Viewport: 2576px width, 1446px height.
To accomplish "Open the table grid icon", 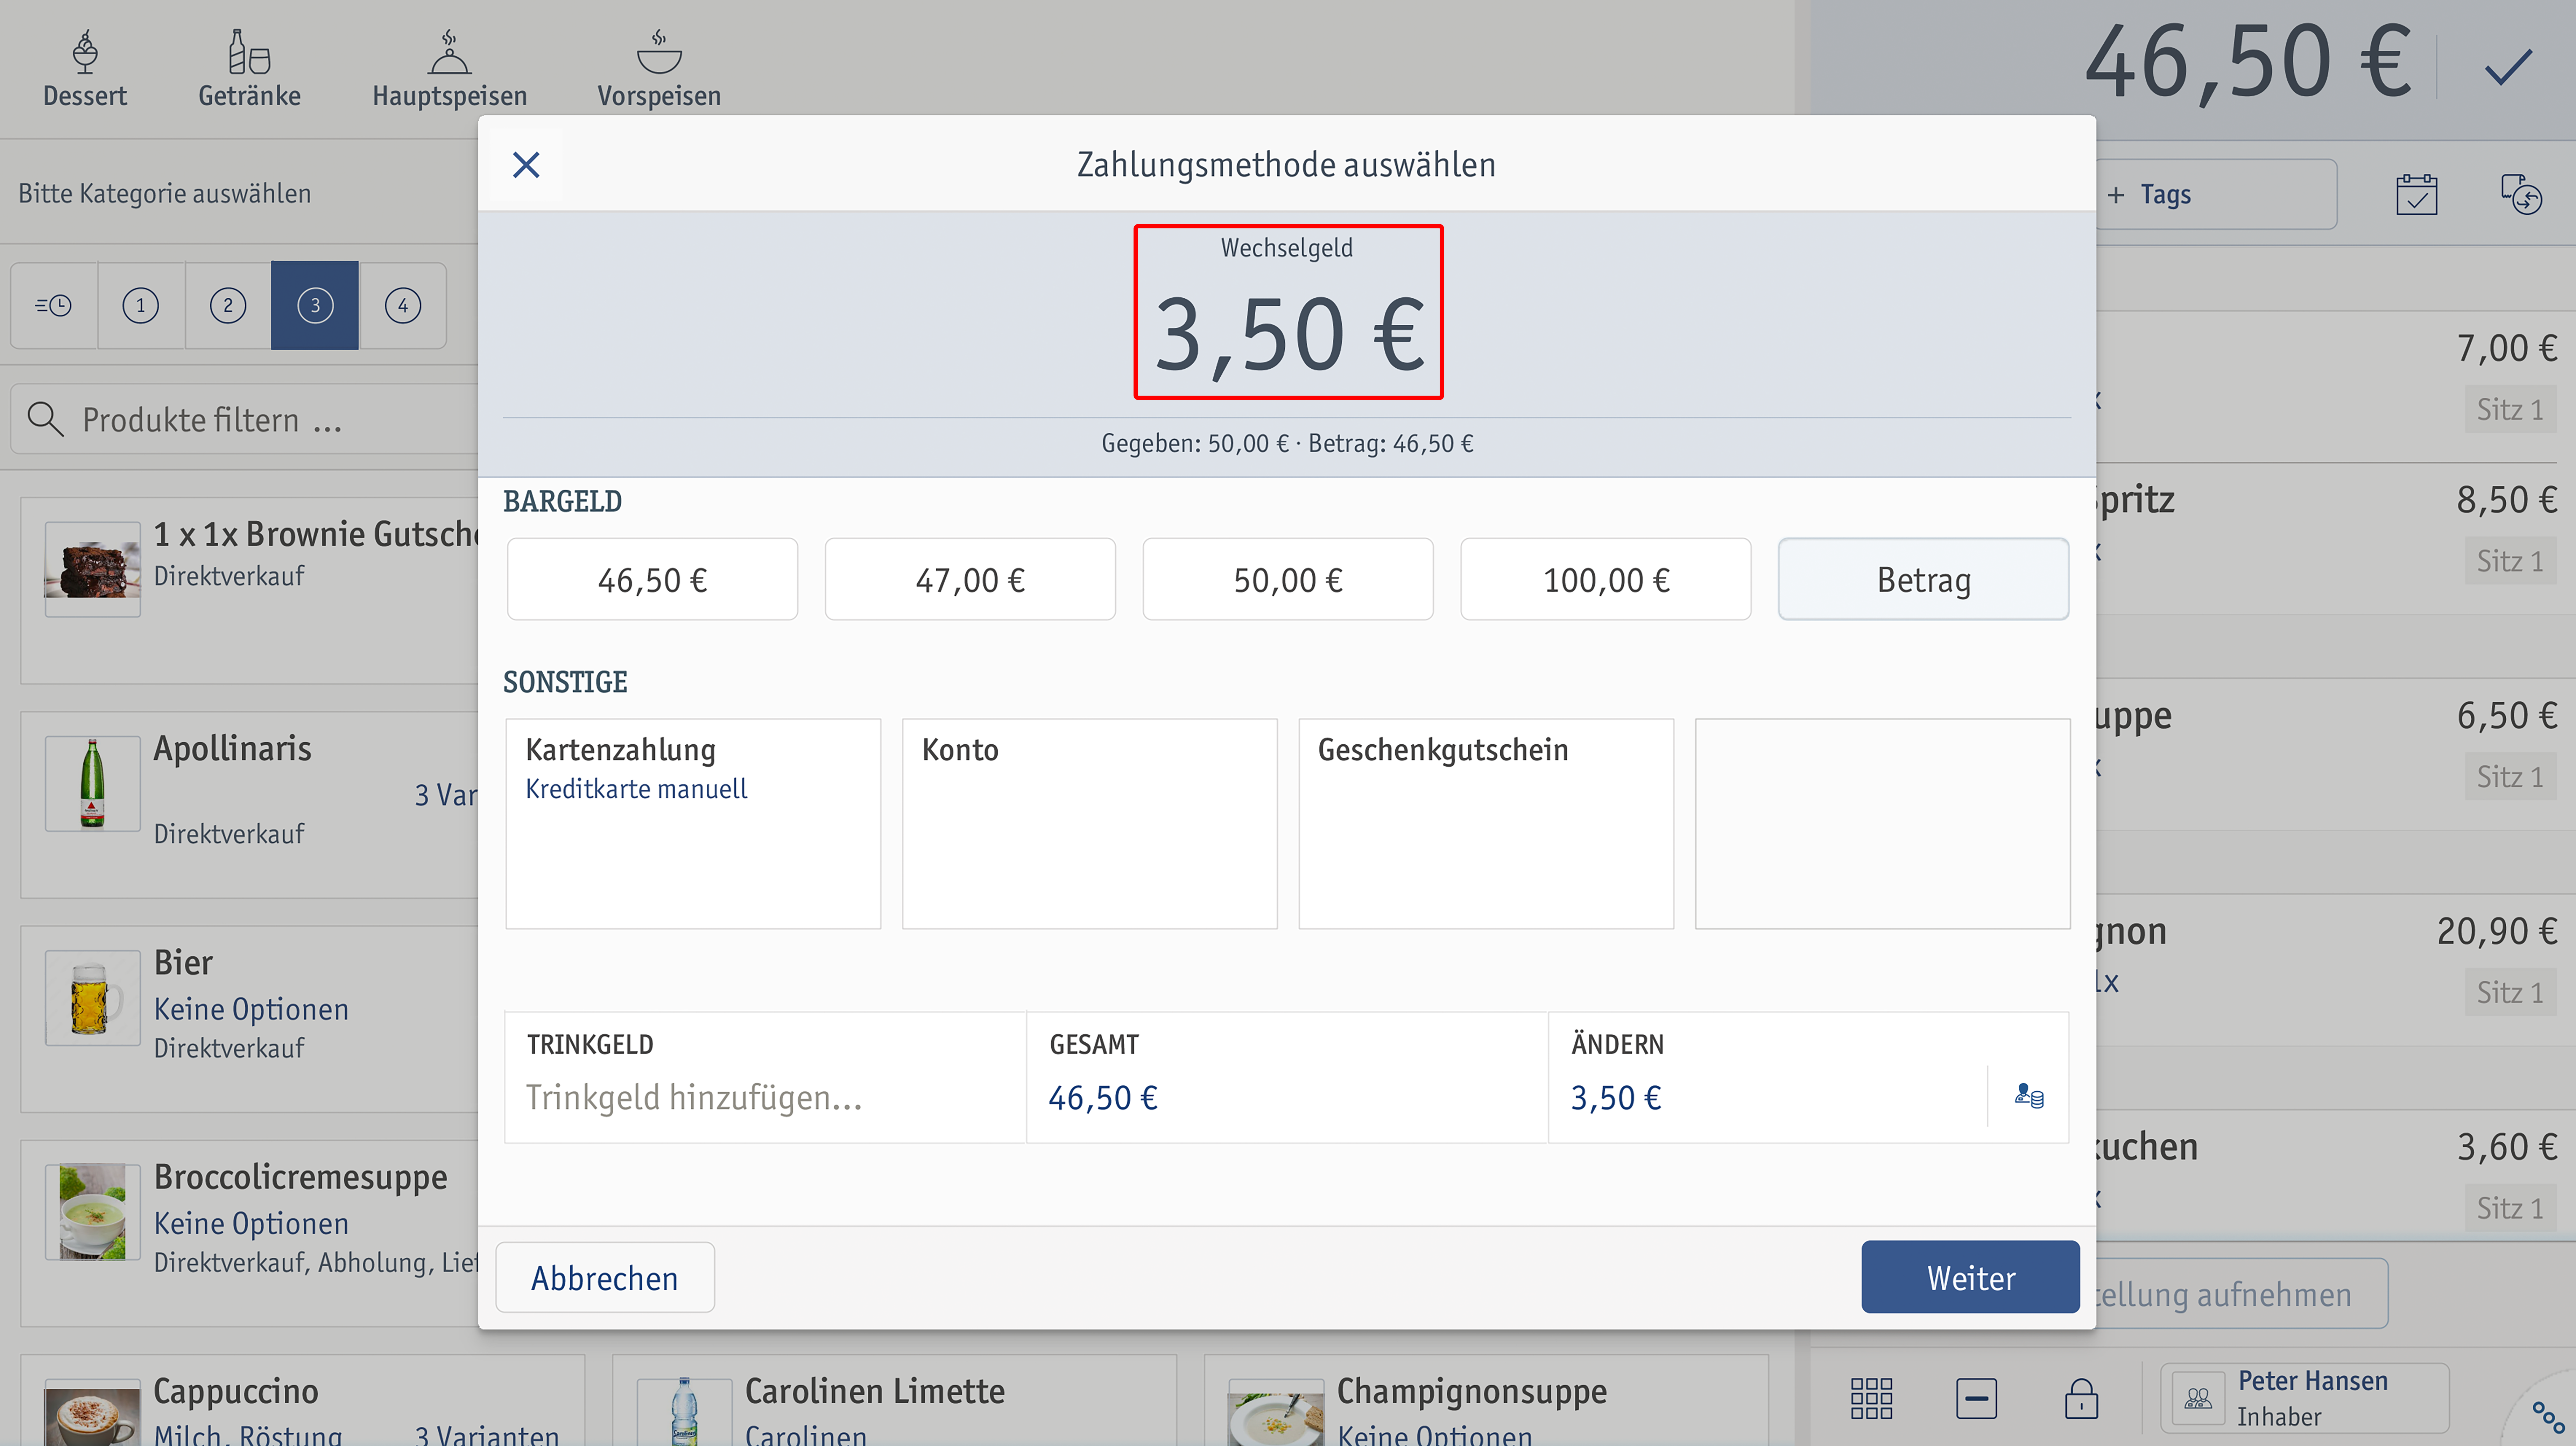I will point(1871,1398).
